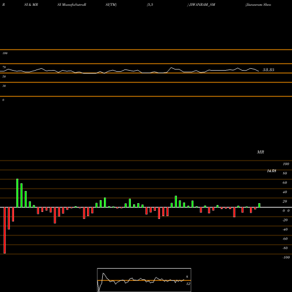Select the -80 label on MR axis
This screenshot has height=292, width=292.
(285, 248)
